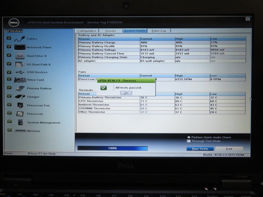Toggle the Memory checkbox
Image resolution: width=263 pixels, height=197 pixels.
coord(10,130)
